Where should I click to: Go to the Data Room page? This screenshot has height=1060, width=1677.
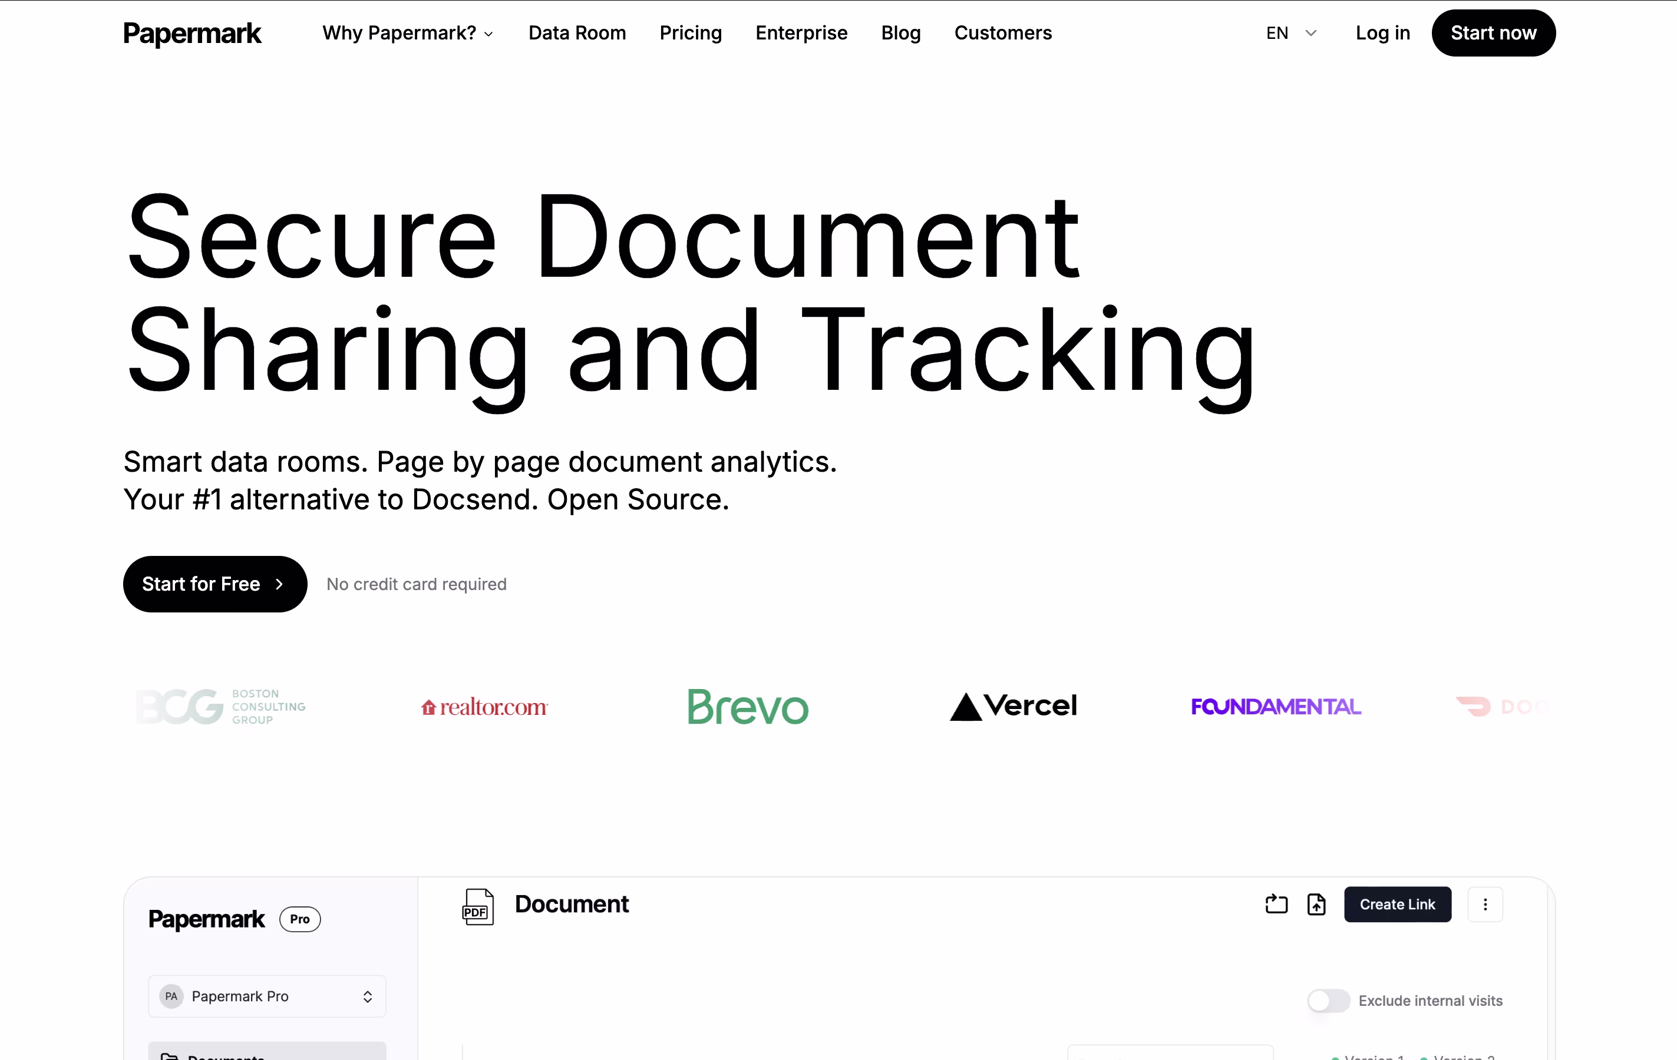[577, 33]
